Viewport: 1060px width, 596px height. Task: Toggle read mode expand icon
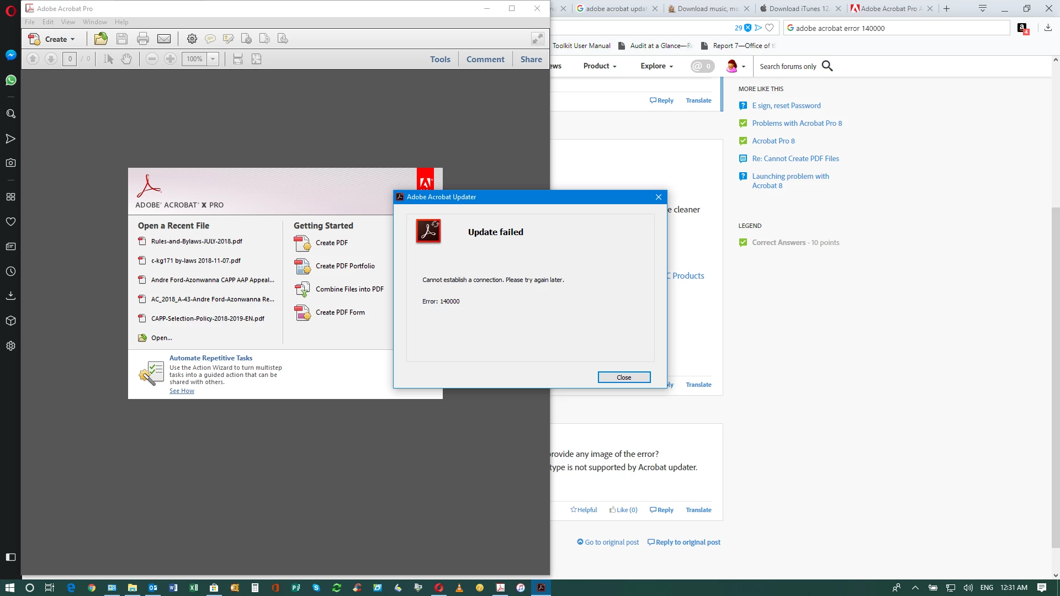tap(537, 39)
